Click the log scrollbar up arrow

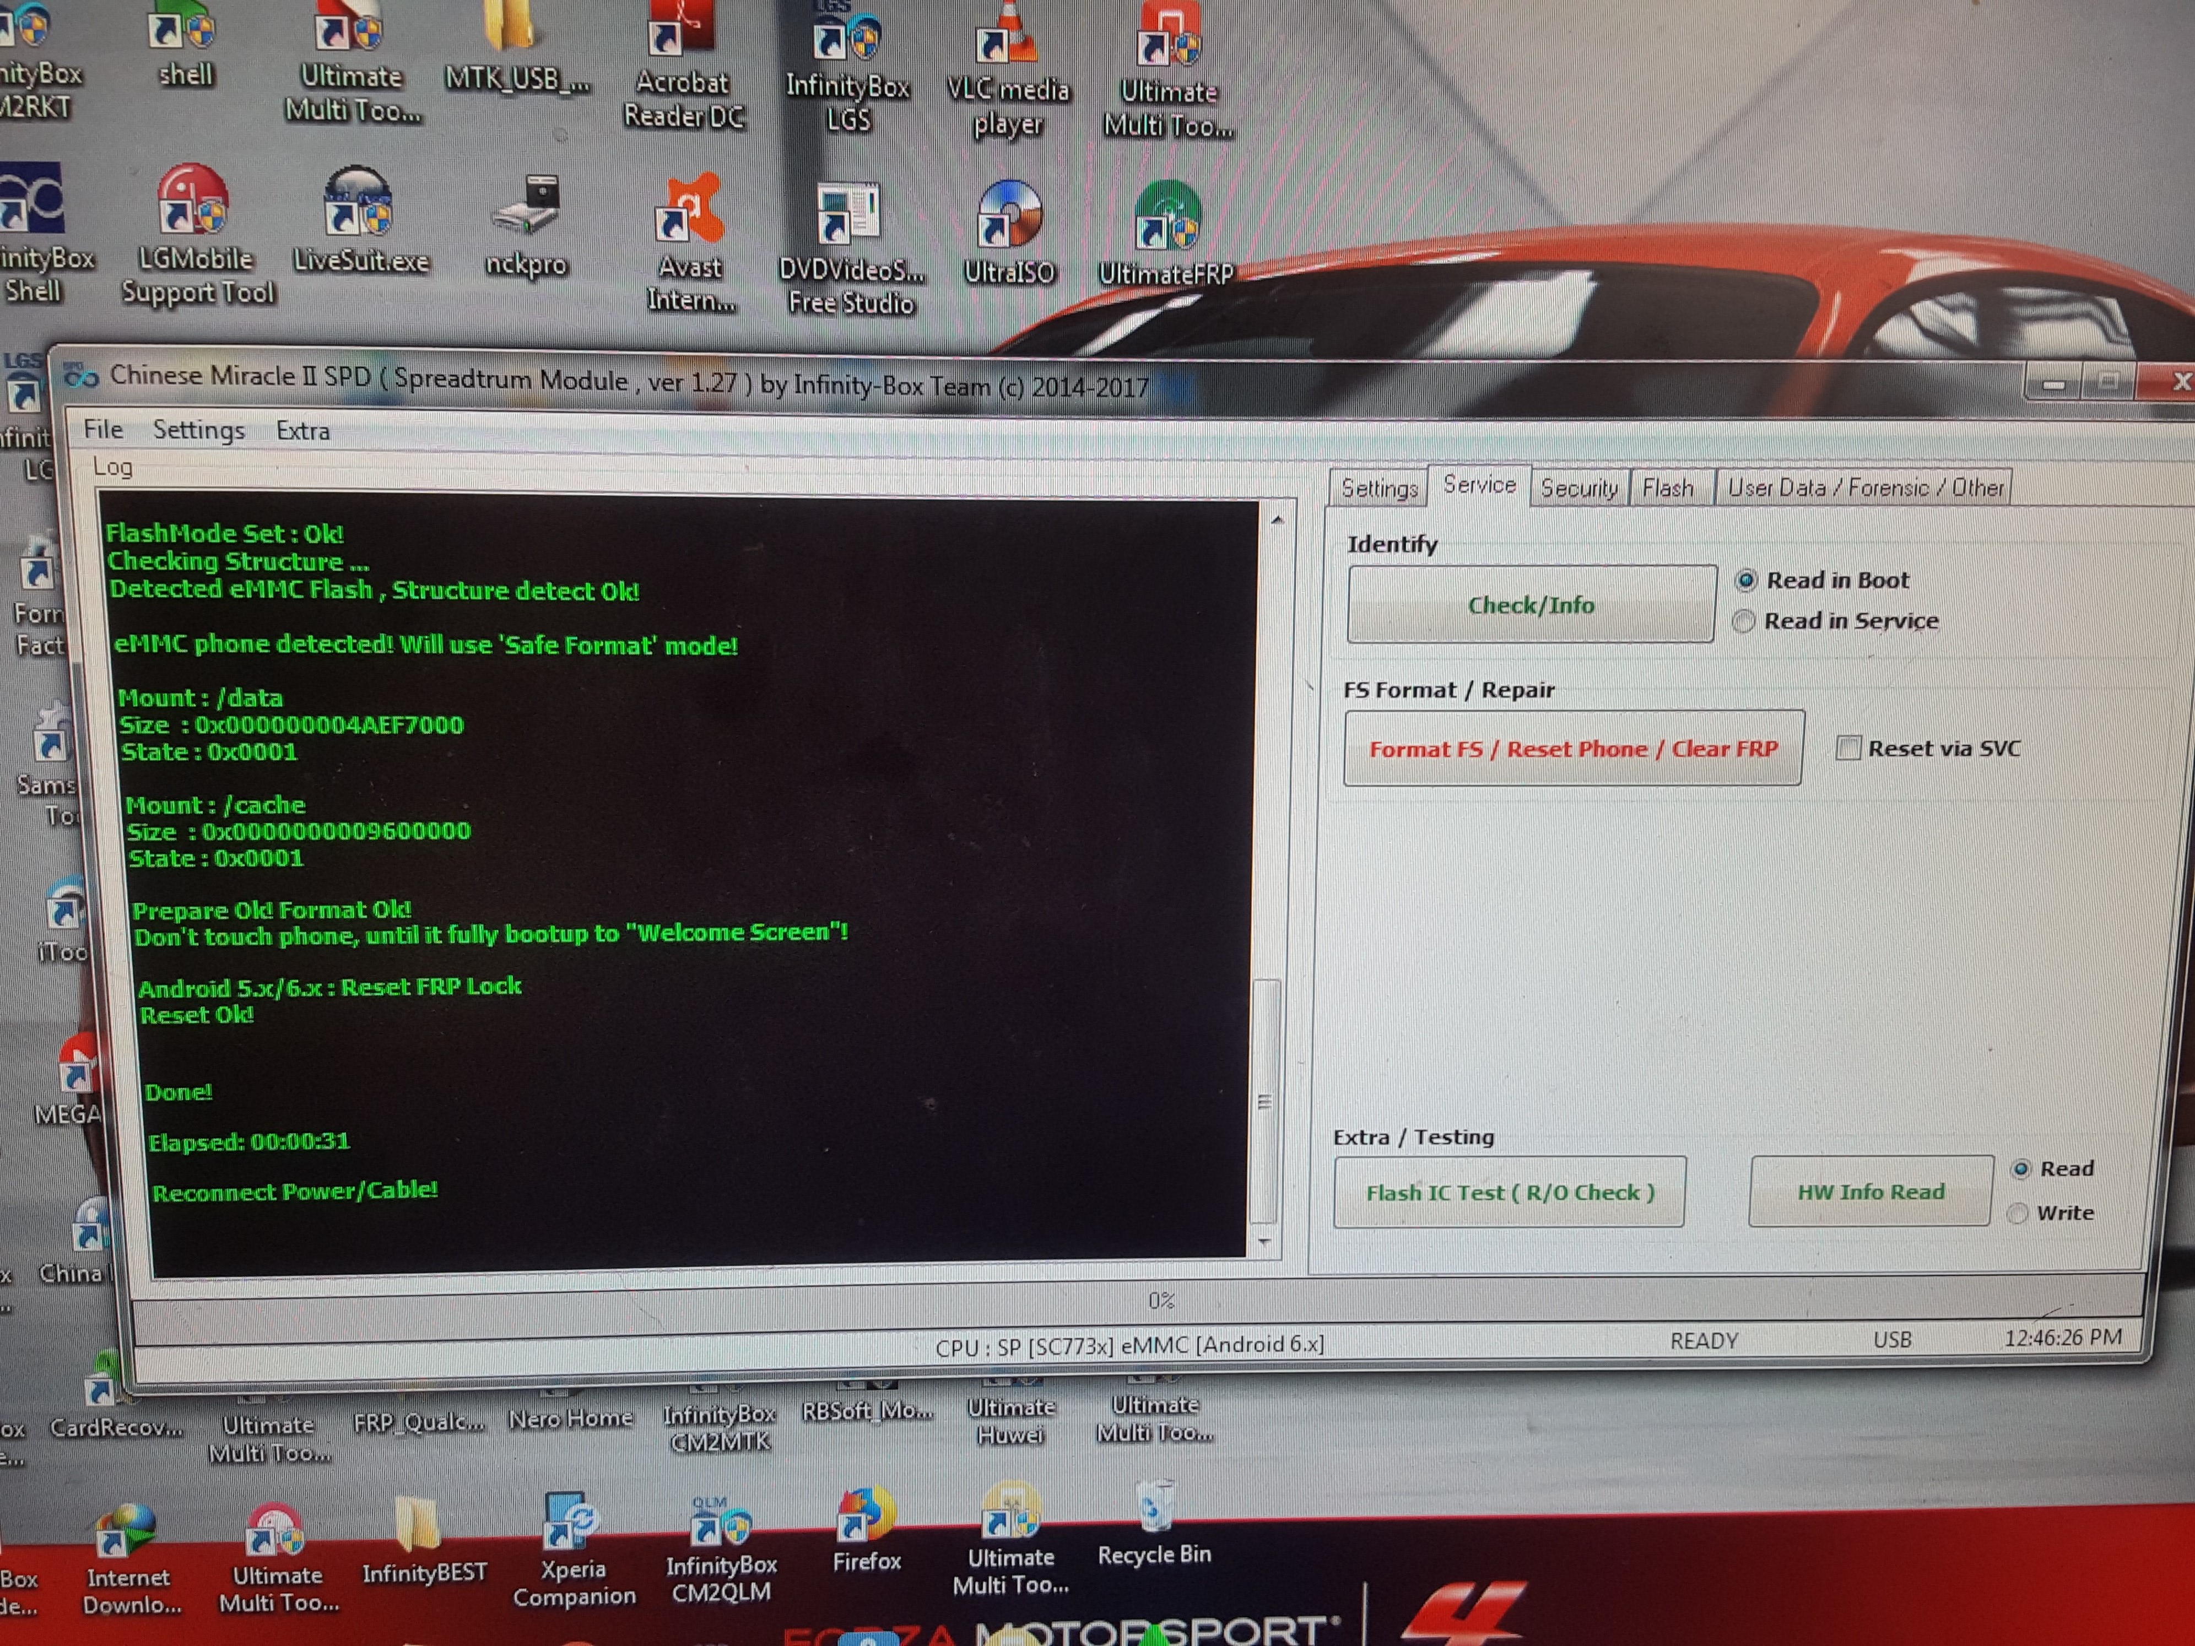[1277, 519]
